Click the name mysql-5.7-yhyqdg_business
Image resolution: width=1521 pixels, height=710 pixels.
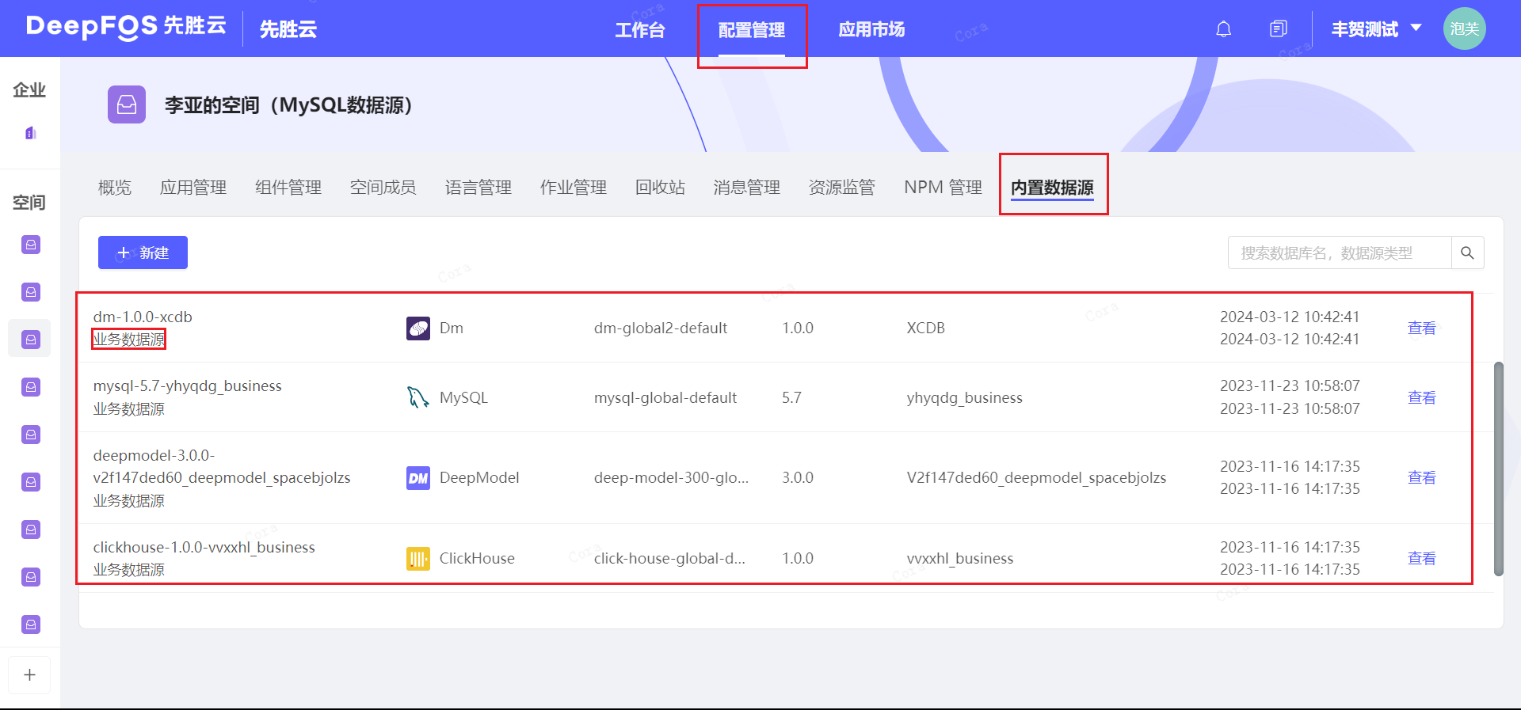pyautogui.click(x=188, y=386)
